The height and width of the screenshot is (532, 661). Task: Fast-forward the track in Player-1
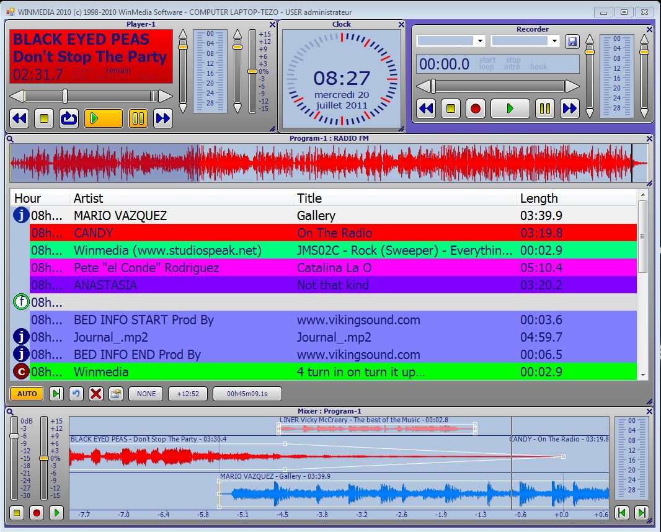point(162,118)
